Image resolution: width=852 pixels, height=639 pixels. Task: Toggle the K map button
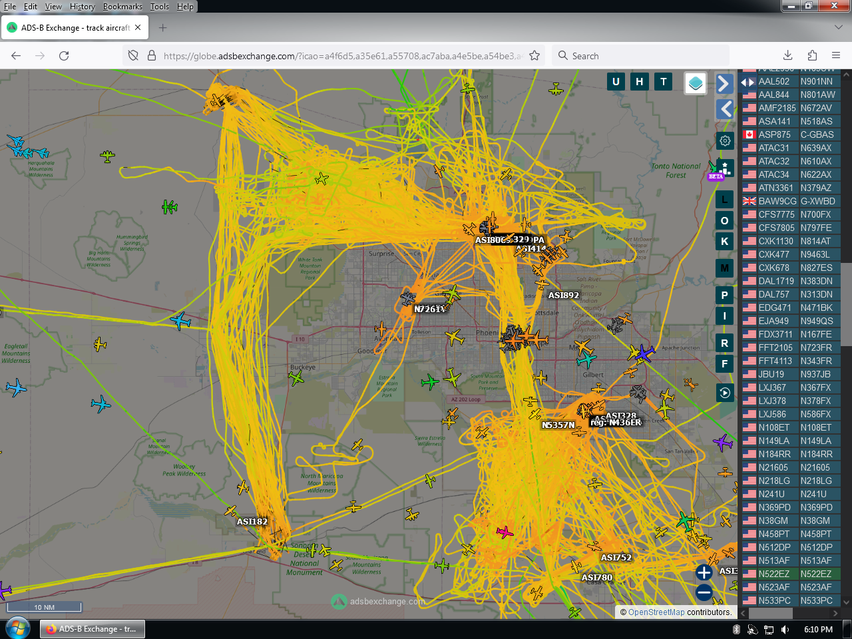(725, 241)
